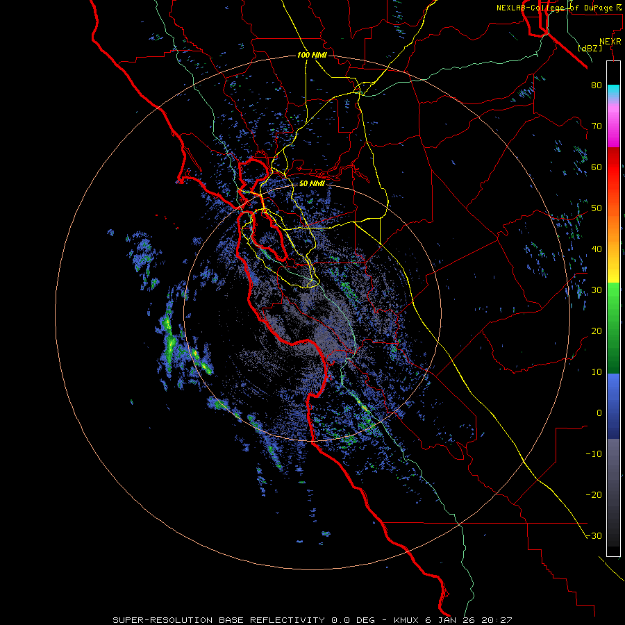Click the -20 value on dBZ scale
Viewport: 625px width, 625px height.
[x=594, y=495]
